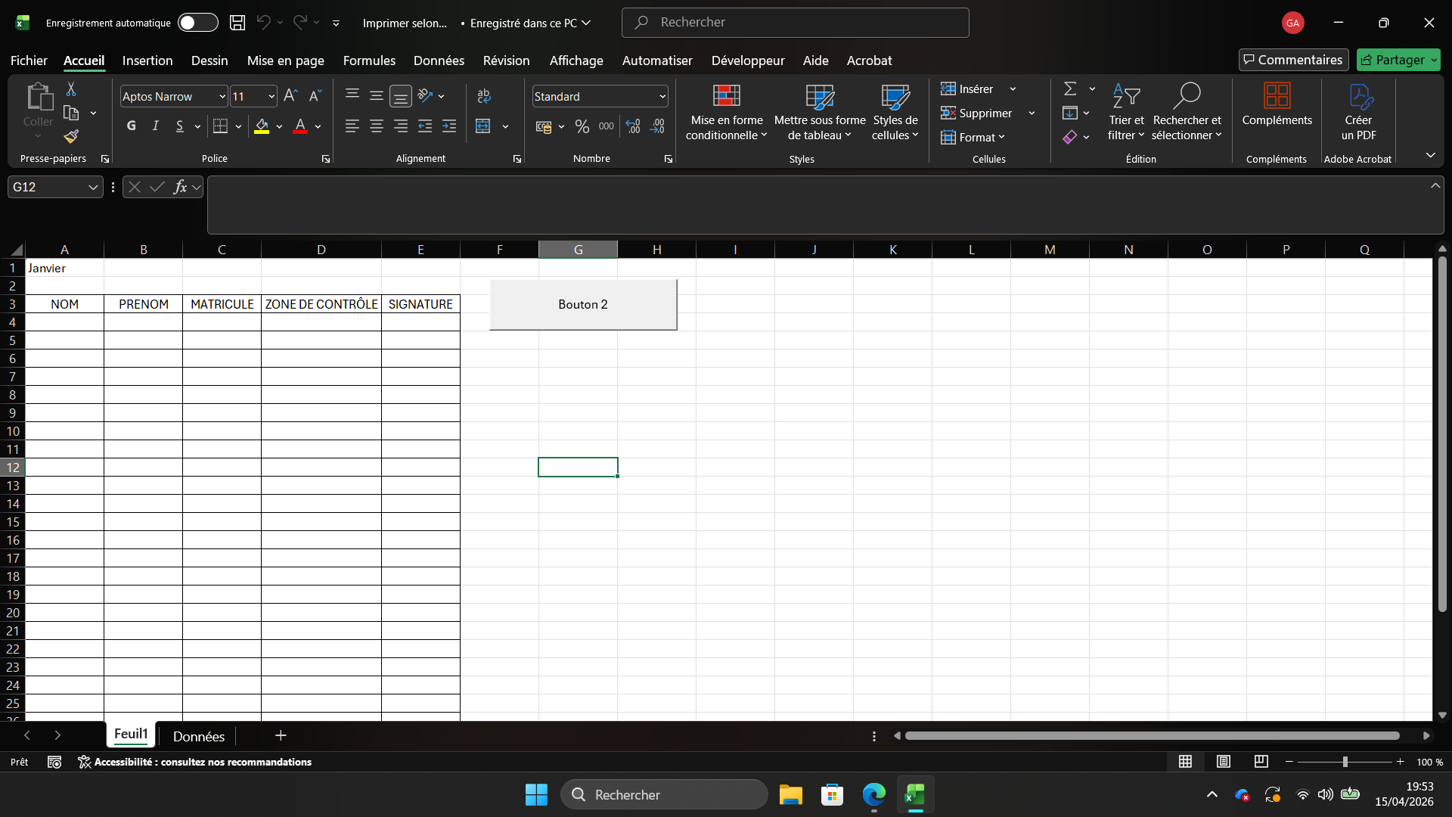The width and height of the screenshot is (1452, 817).
Task: Click the Cut scissors icon
Action: pyautogui.click(x=71, y=89)
